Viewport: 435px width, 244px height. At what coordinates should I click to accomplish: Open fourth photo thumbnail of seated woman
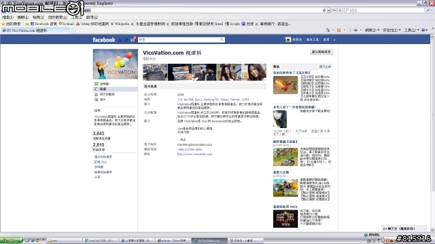pos(229,73)
